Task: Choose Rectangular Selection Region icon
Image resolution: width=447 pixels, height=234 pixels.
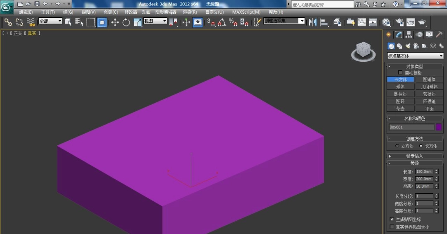Action: (x=91, y=22)
